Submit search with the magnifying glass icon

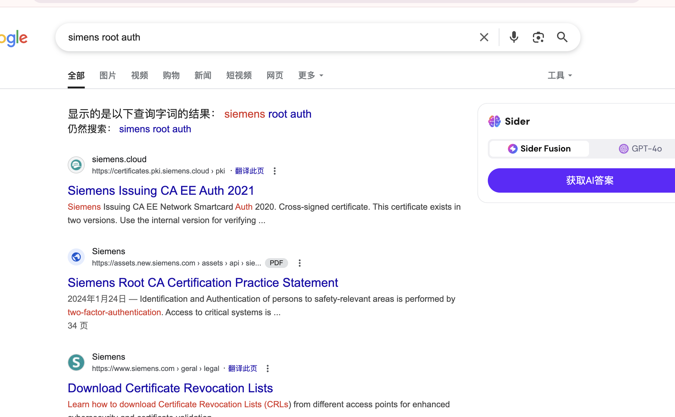pyautogui.click(x=562, y=37)
